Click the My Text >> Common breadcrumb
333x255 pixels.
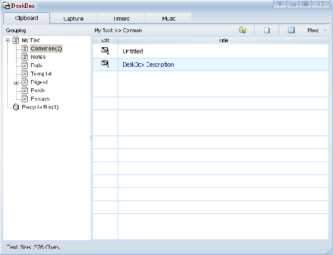[118, 31]
